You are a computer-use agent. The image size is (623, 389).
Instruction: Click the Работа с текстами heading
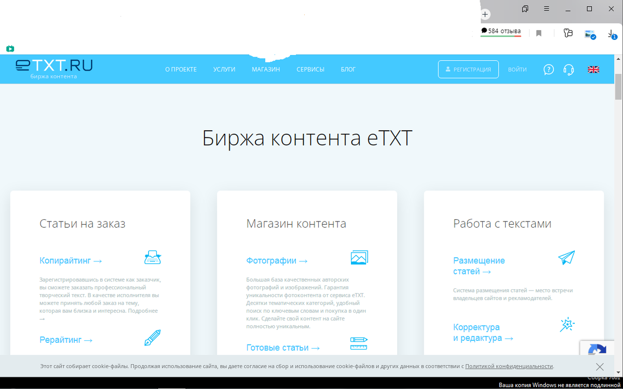coord(502,224)
